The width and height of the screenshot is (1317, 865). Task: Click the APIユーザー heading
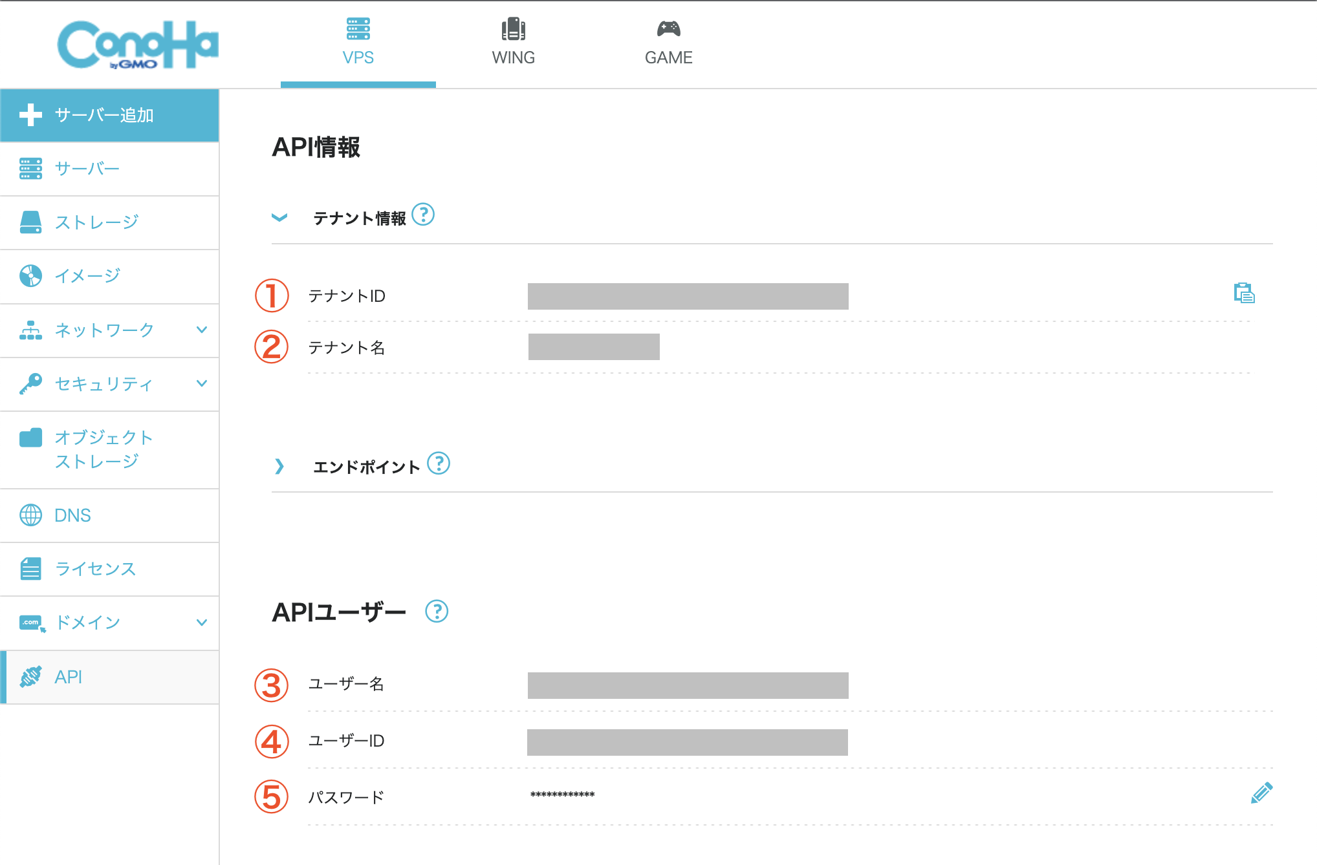point(339,612)
